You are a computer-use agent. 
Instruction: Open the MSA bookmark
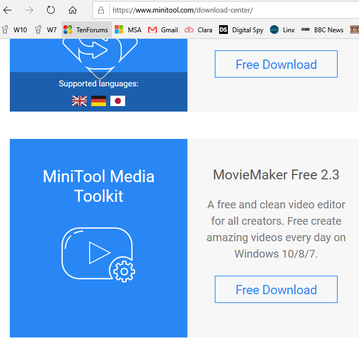coord(128,30)
